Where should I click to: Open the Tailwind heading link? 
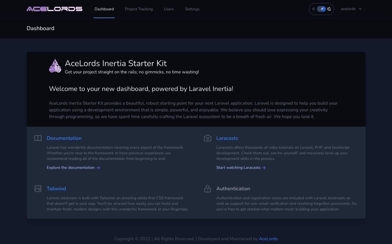click(56, 188)
